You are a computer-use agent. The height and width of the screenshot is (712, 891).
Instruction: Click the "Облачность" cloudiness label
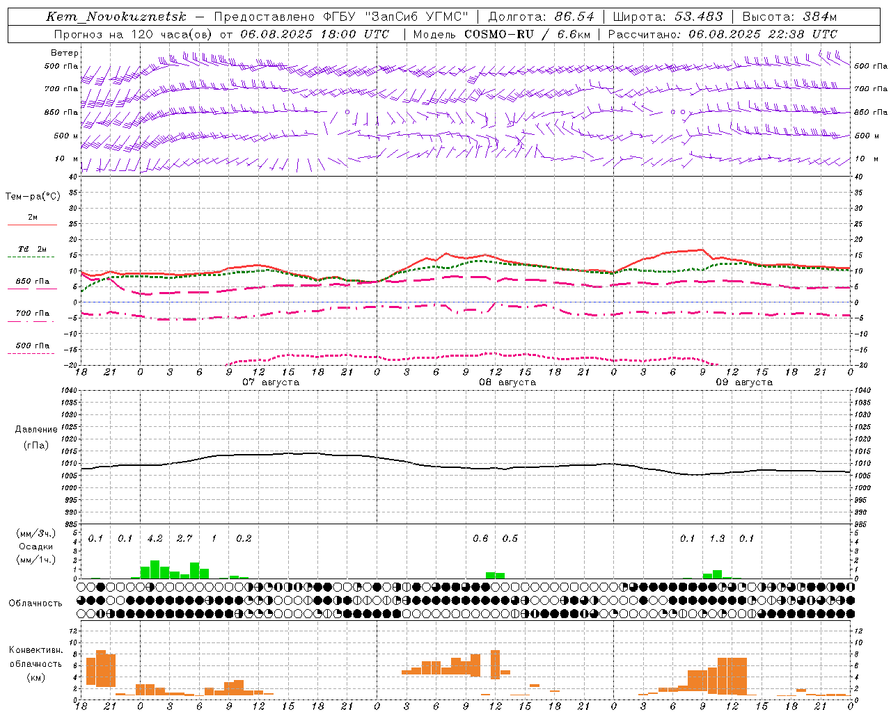(36, 604)
